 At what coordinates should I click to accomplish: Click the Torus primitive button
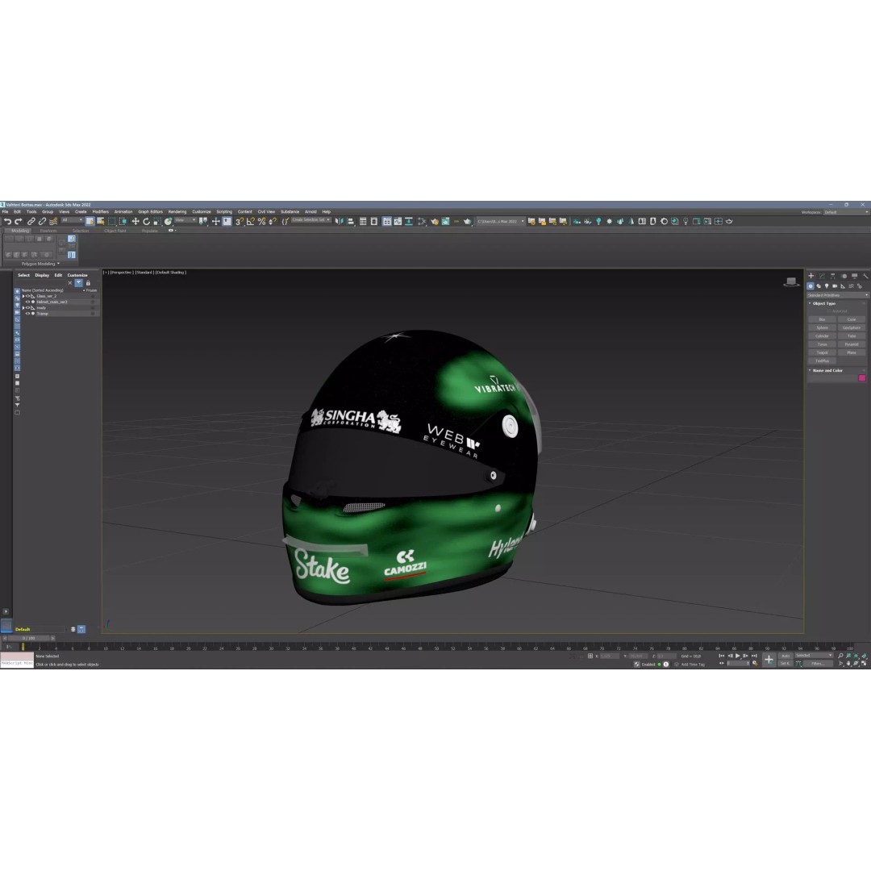point(822,344)
